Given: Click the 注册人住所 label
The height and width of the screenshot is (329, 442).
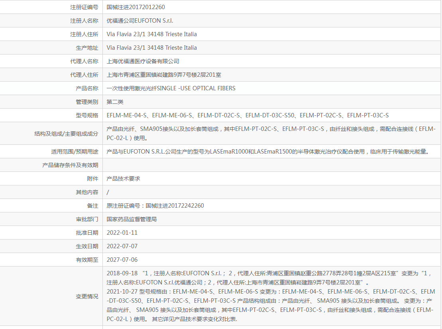Looking at the screenshot, I should pyautogui.click(x=84, y=34).
